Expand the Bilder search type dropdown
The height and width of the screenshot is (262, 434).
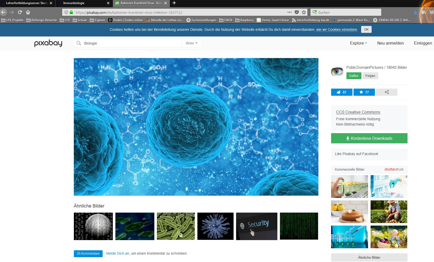[x=192, y=43]
